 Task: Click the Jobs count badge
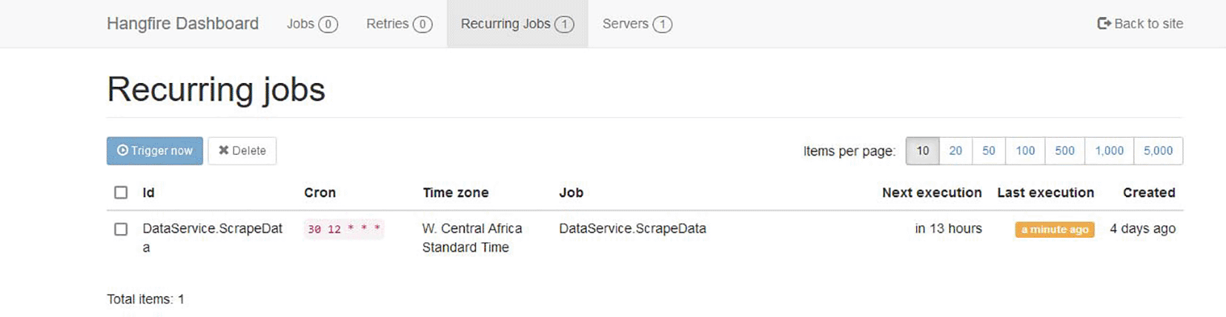point(328,24)
